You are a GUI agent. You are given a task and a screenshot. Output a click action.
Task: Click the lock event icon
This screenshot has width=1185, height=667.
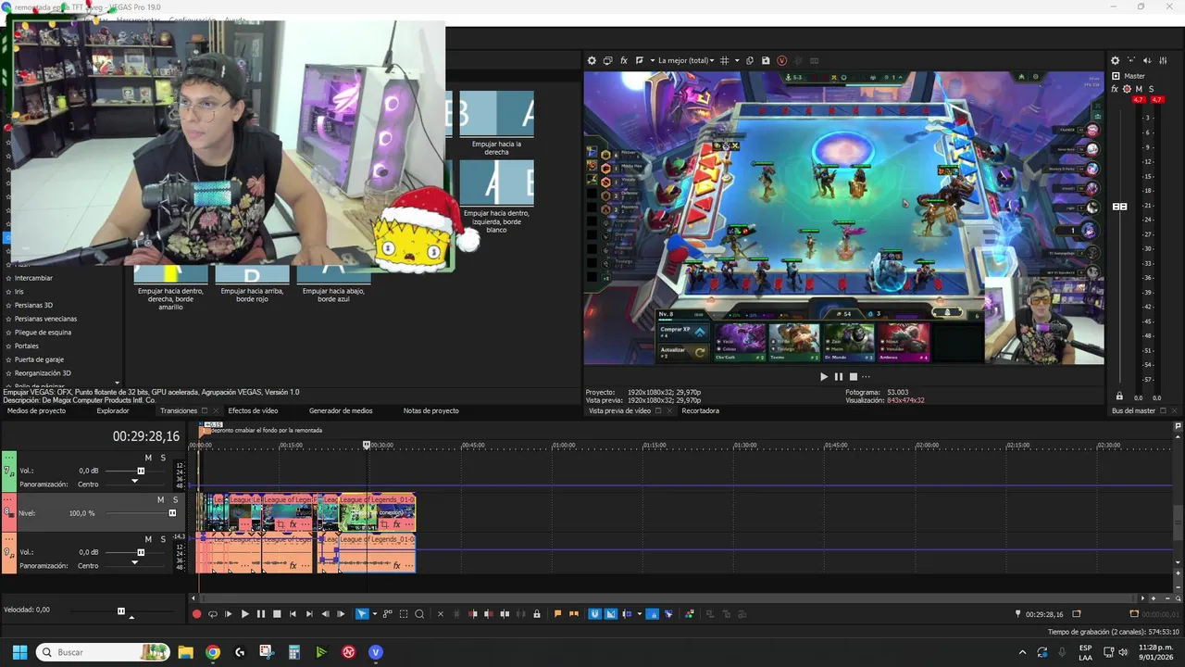coord(537,613)
